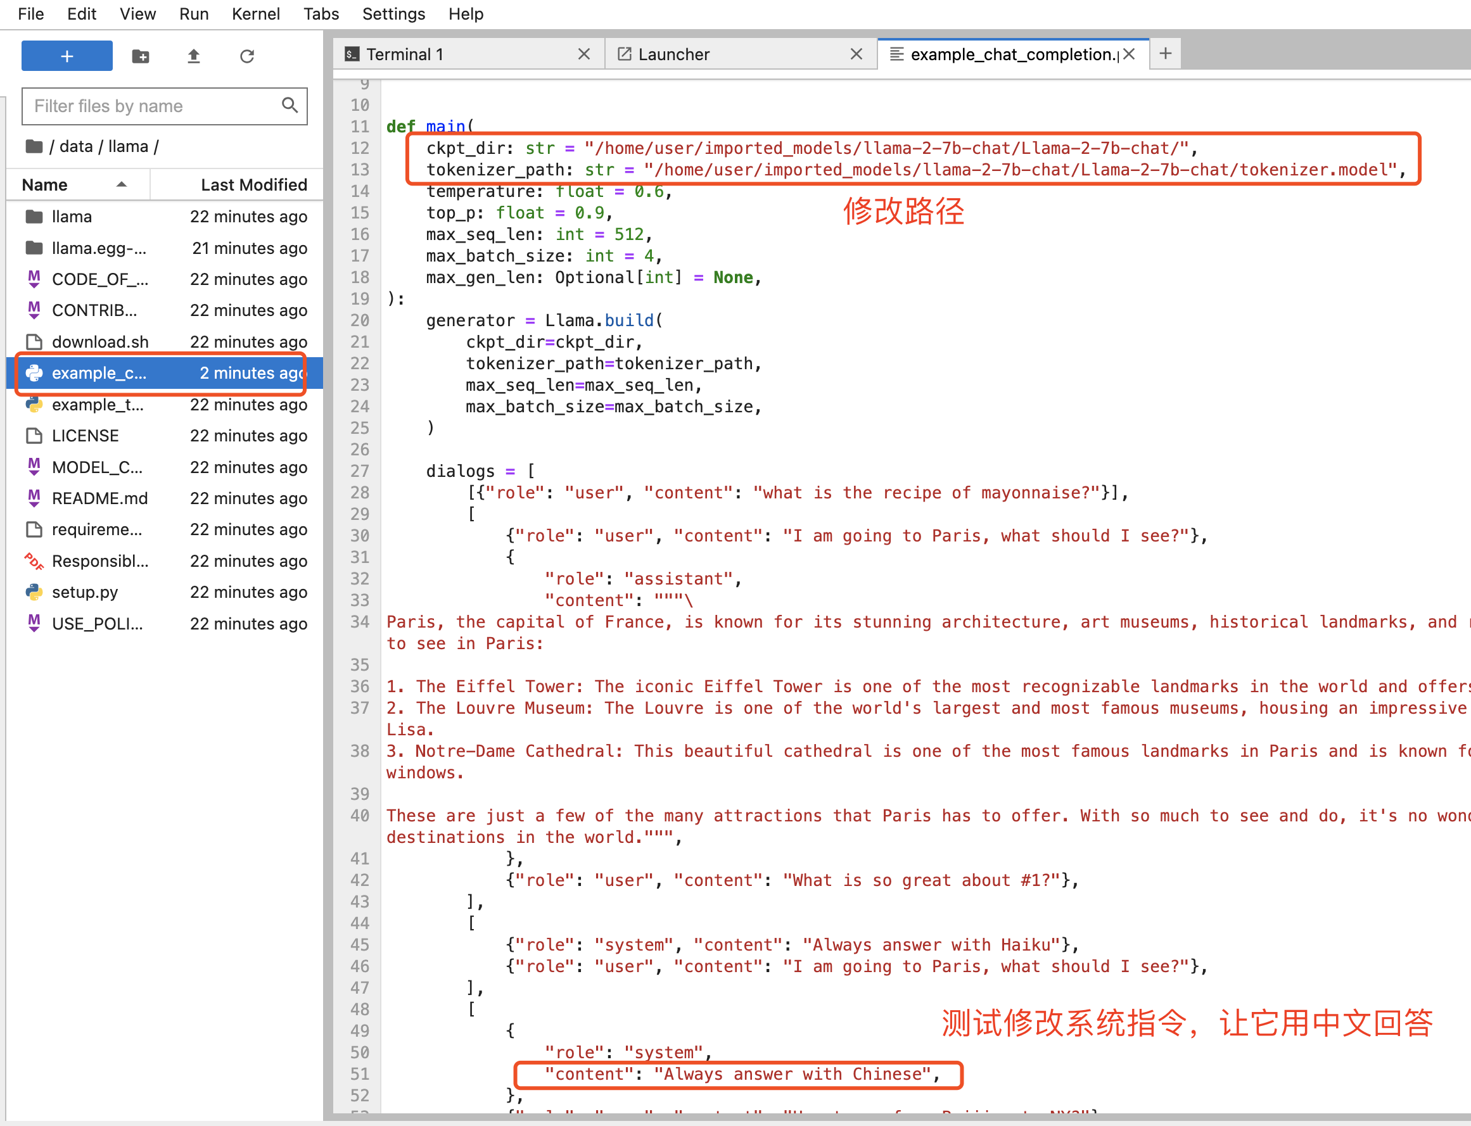This screenshot has width=1471, height=1126.
Task: Select setup.py in the file browser
Action: tap(84, 592)
